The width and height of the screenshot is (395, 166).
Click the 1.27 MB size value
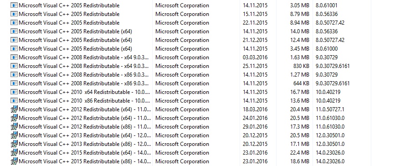click(299, 75)
